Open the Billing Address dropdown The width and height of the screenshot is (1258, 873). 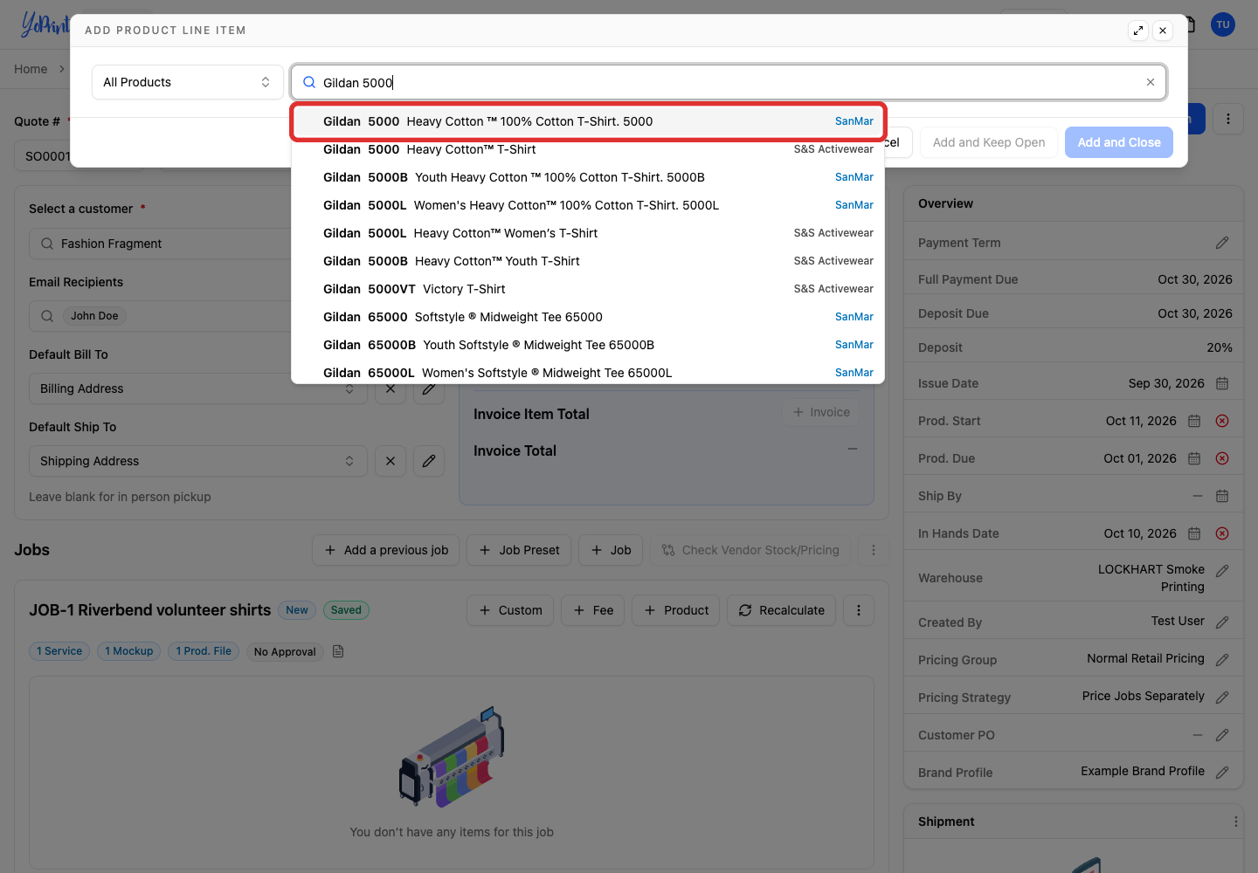click(197, 388)
